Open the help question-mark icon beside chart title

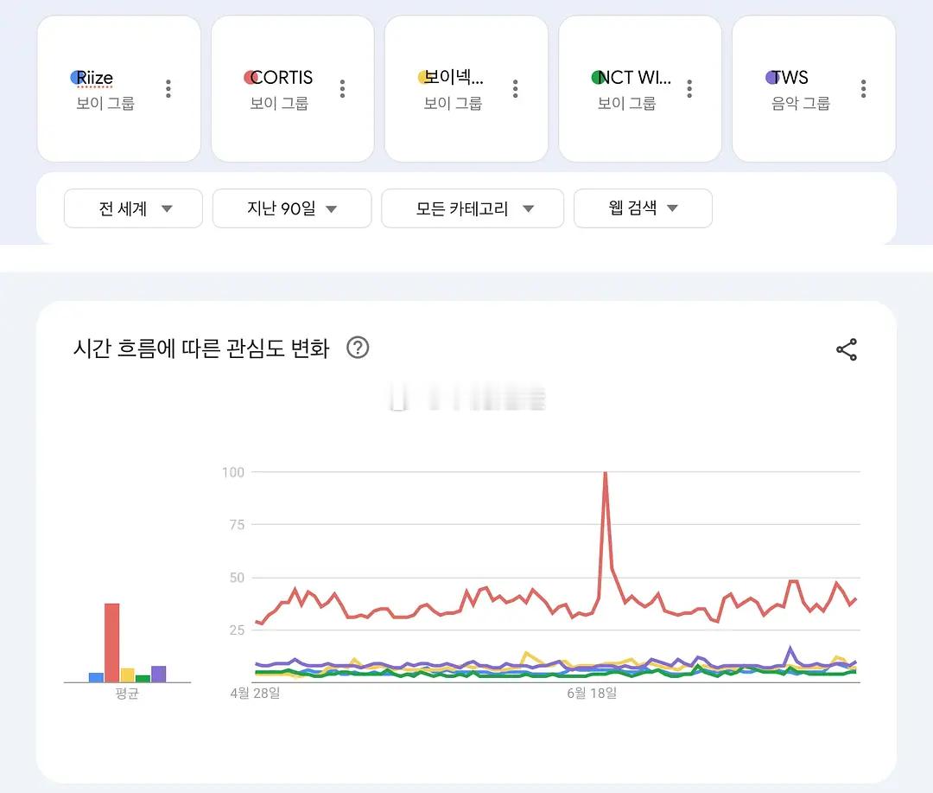[x=358, y=348]
